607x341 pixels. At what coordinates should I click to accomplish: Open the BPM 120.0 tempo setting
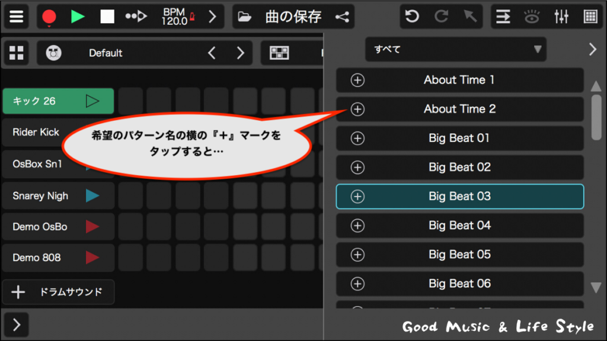174,17
